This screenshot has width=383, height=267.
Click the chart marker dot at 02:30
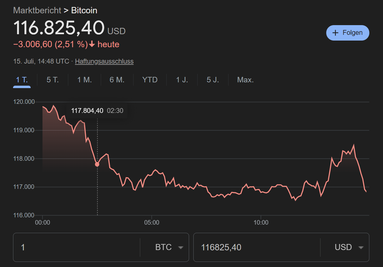click(x=97, y=164)
